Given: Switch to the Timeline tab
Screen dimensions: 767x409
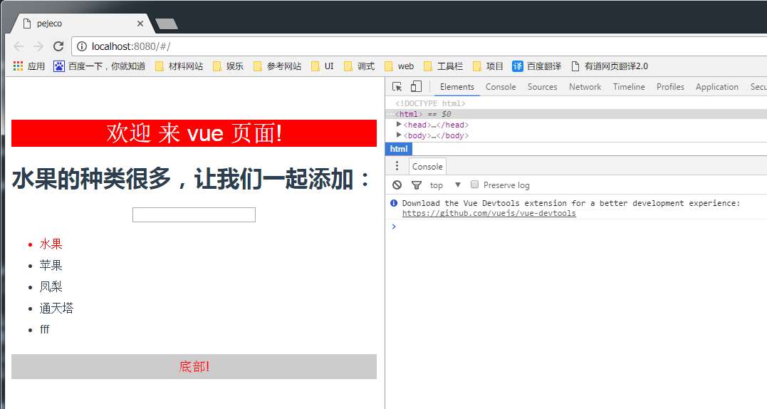Looking at the screenshot, I should point(629,87).
